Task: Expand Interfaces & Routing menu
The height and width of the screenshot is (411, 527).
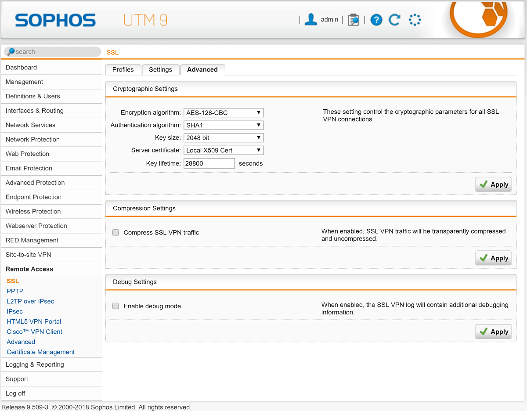Action: click(52, 111)
